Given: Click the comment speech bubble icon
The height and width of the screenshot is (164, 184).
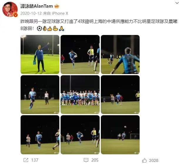Looking at the screenshot, I should [86, 160].
